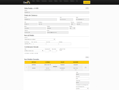This screenshot has width=119, height=90.
Task: Click the validity date cell in row 1
Action: pyautogui.click(x=76, y=65)
